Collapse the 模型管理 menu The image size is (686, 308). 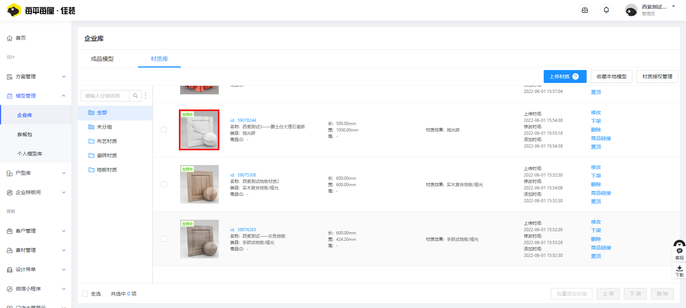coord(36,96)
